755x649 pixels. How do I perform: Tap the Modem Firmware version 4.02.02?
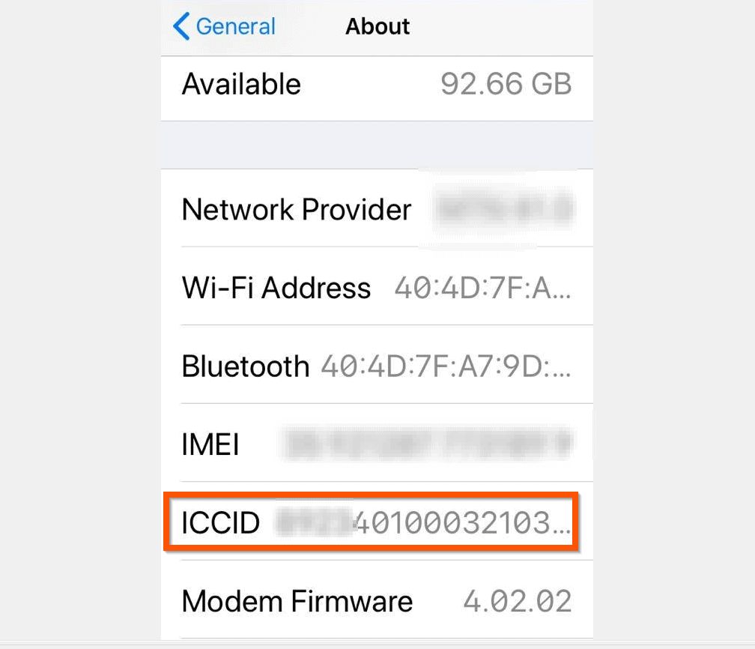coord(518,601)
